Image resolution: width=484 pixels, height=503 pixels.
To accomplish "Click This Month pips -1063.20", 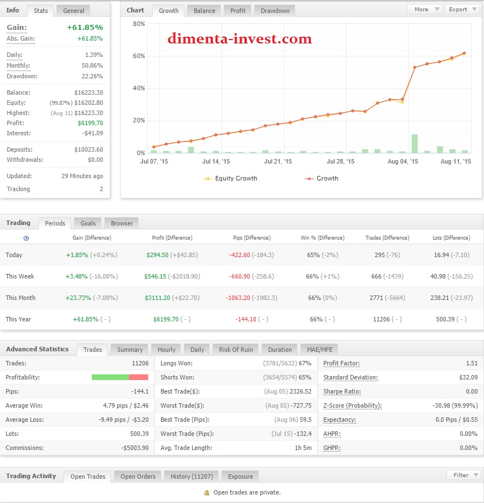I will pyautogui.click(x=238, y=298).
